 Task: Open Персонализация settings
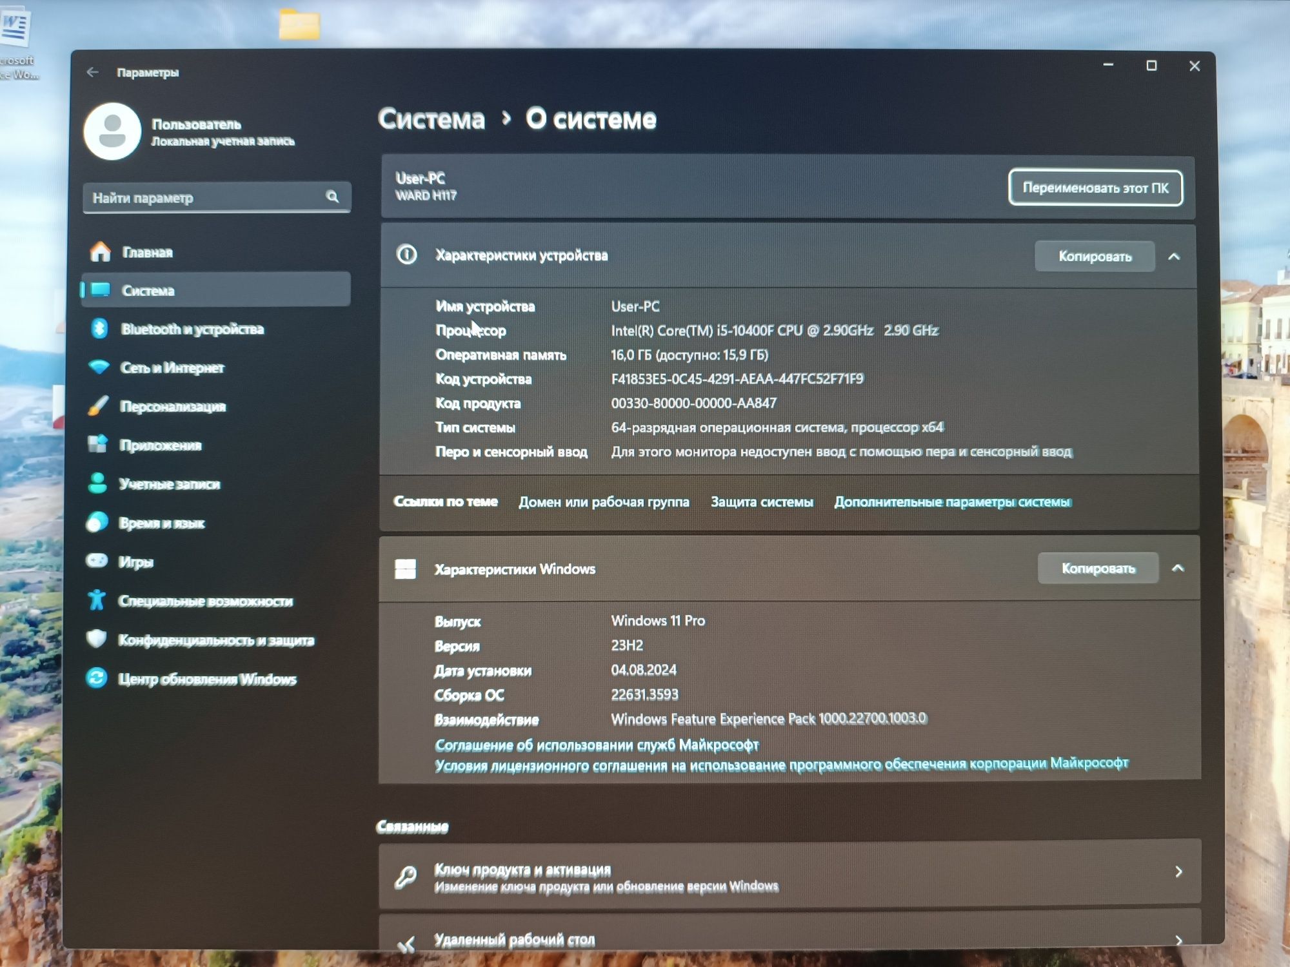coord(215,406)
